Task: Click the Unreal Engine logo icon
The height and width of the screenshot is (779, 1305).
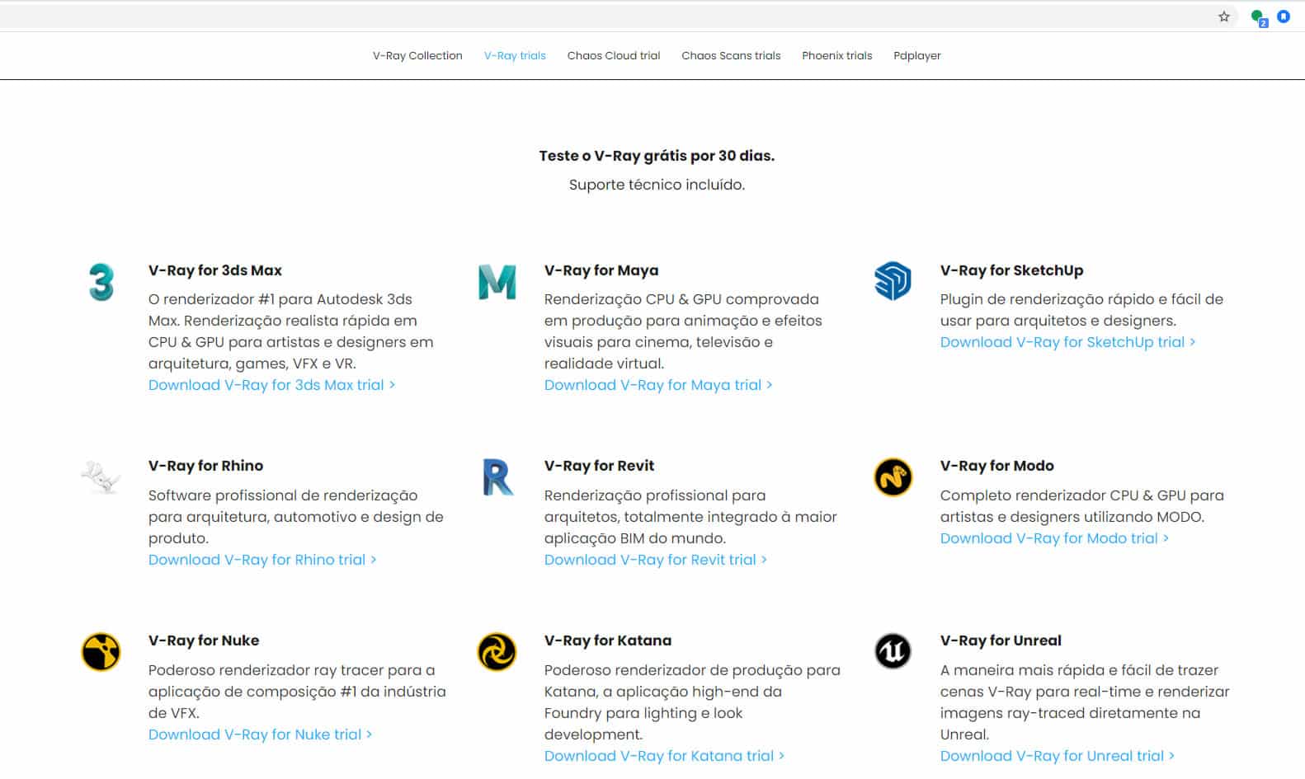Action: pos(893,651)
